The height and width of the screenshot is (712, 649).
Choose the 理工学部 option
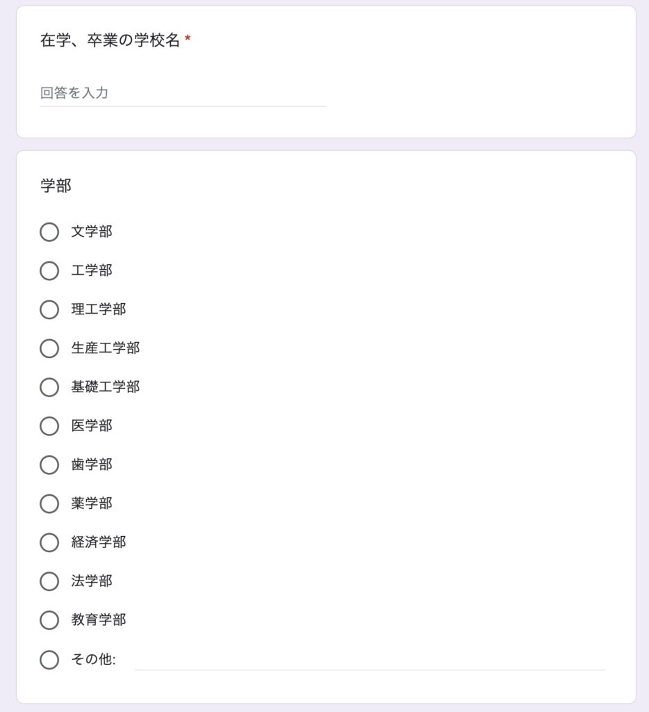click(x=49, y=309)
